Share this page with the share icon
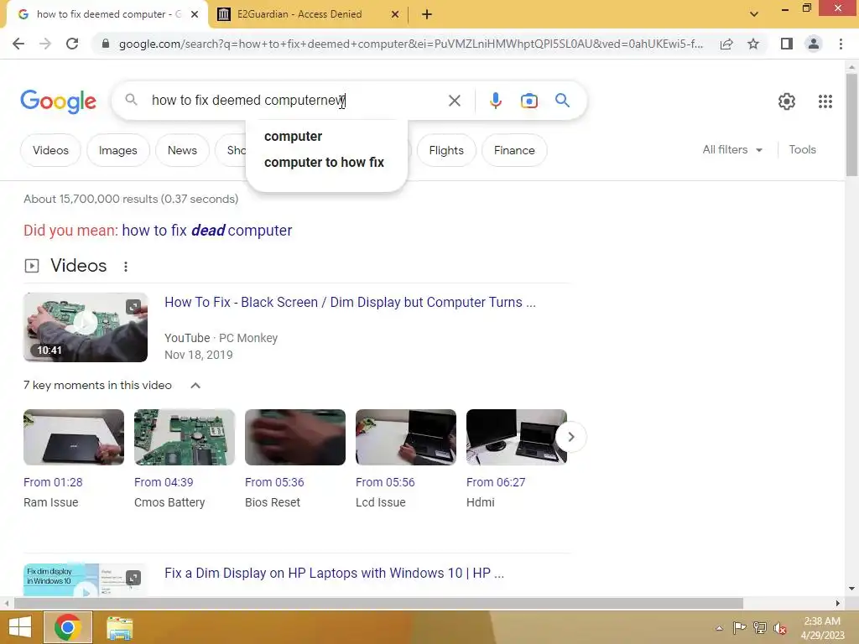859x644 pixels. coord(726,44)
